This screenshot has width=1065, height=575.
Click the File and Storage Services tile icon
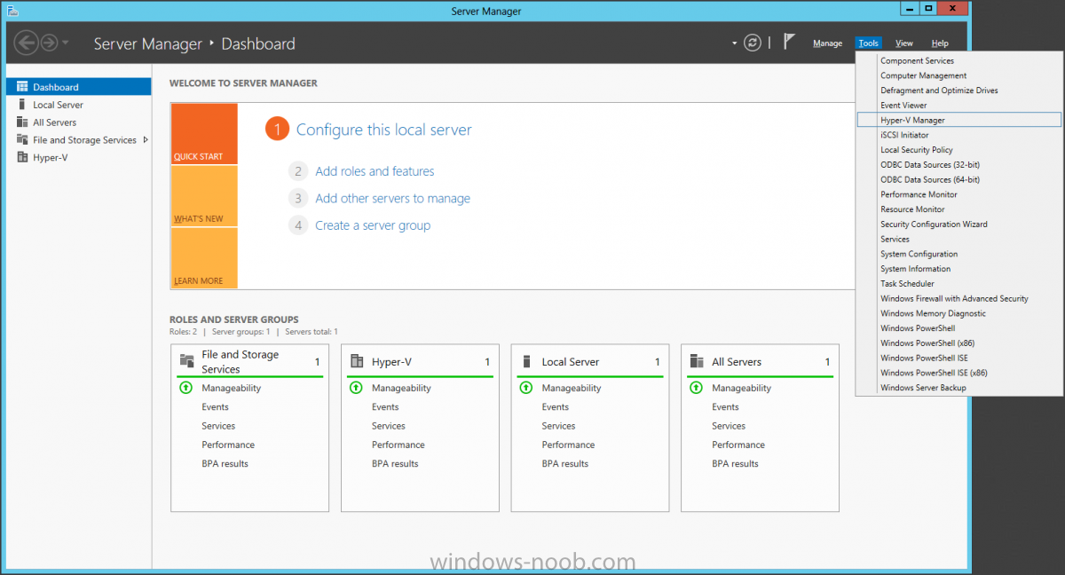tap(186, 361)
